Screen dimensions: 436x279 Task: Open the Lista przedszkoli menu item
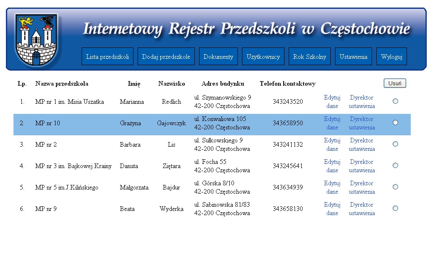pos(107,57)
